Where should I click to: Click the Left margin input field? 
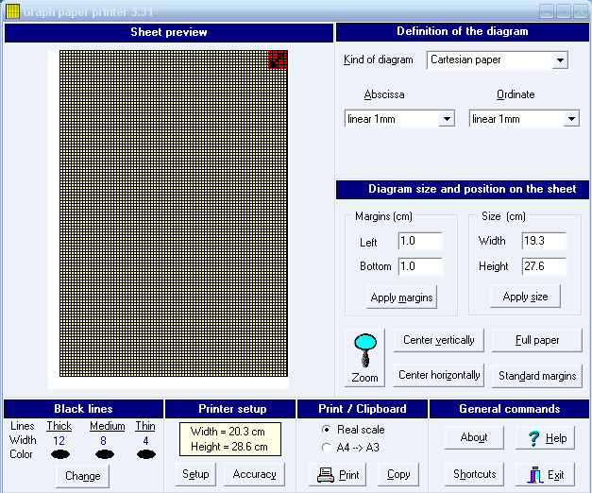pyautogui.click(x=419, y=242)
